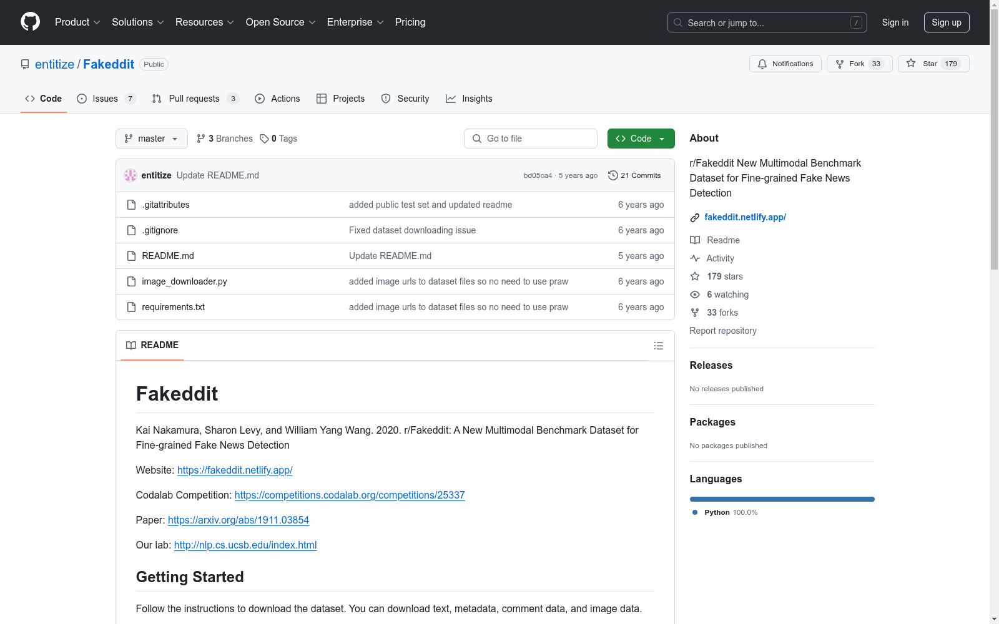Open commit hash bd05ca4

pos(538,176)
